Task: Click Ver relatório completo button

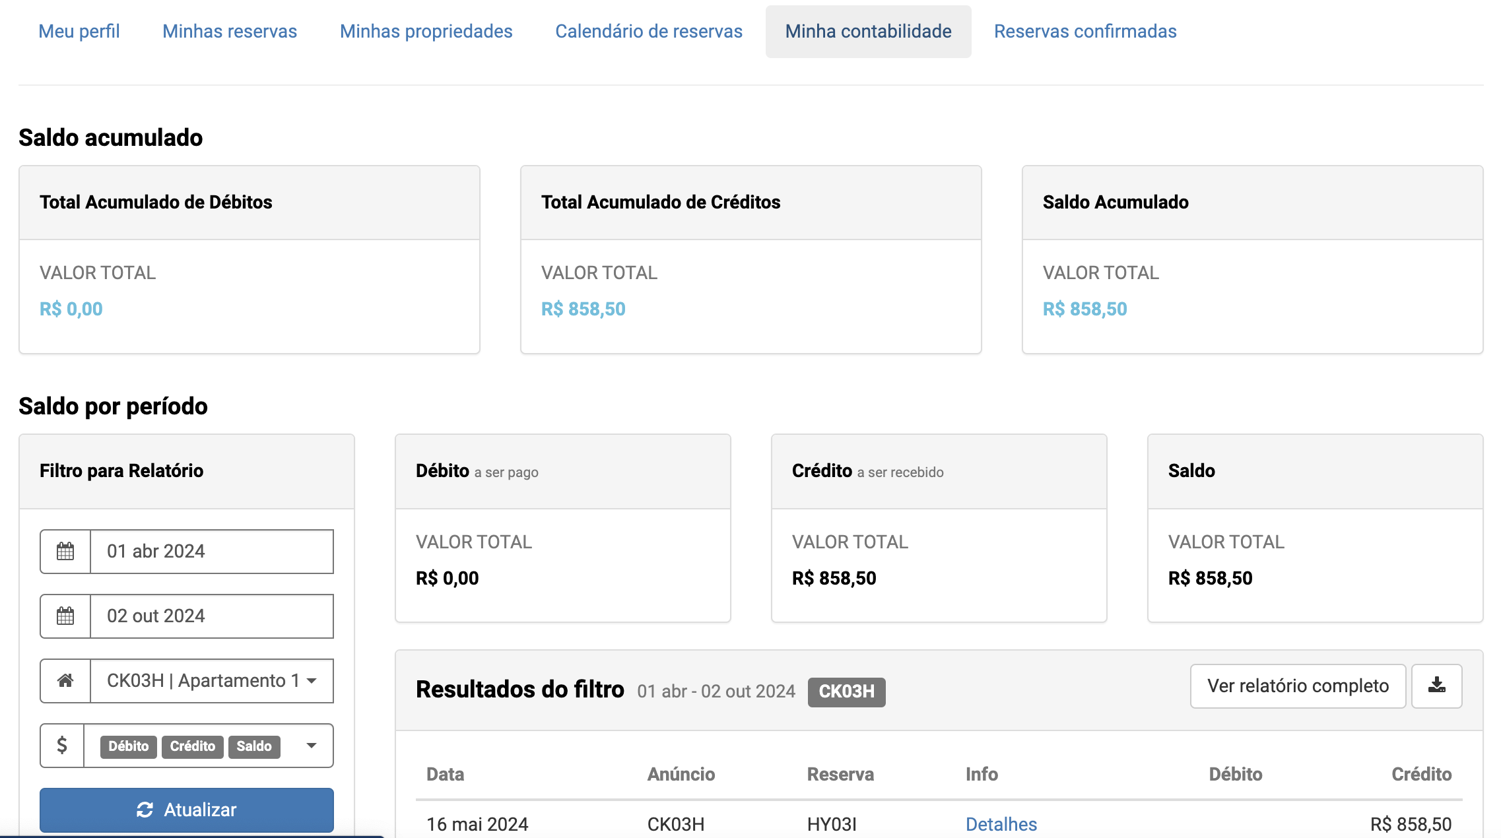Action: [x=1298, y=686]
